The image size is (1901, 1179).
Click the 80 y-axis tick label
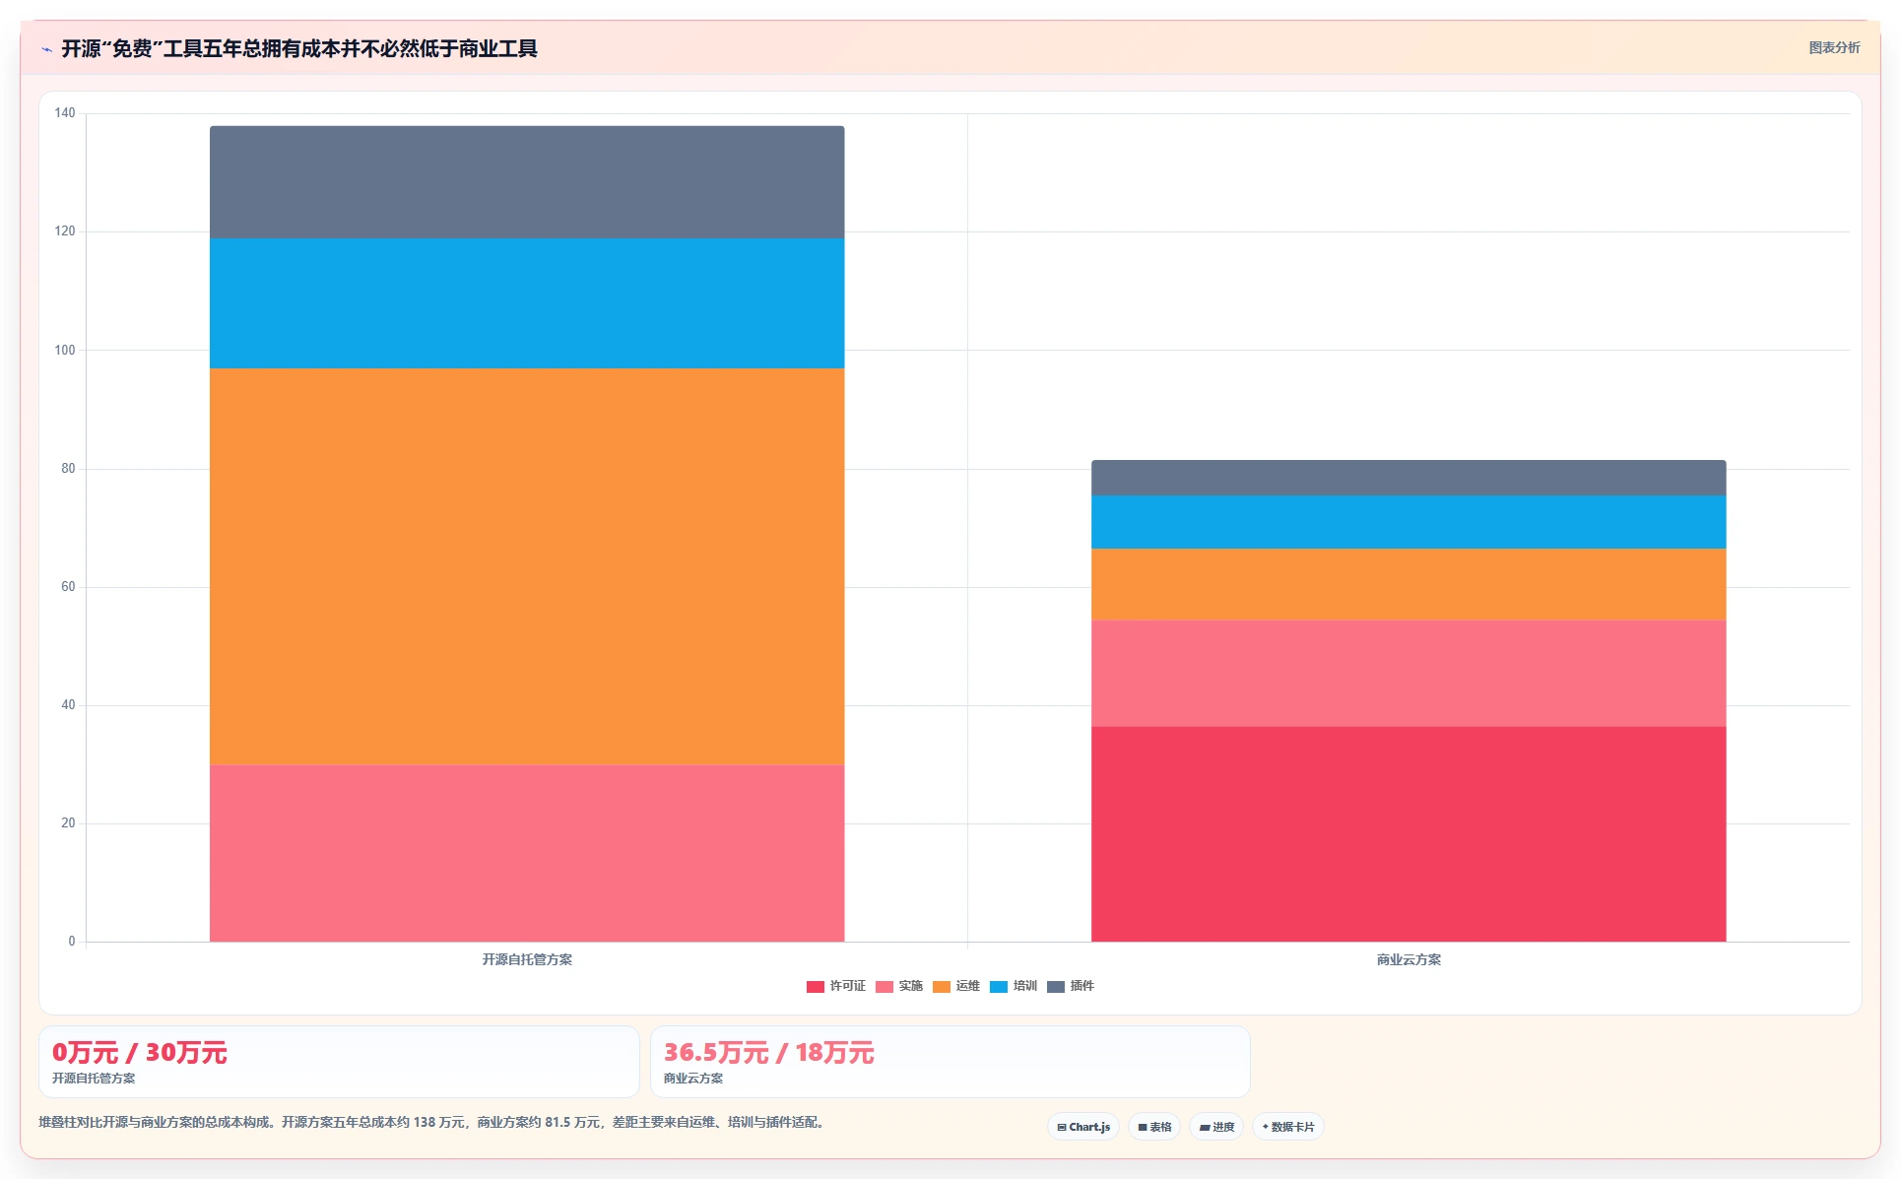pyautogui.click(x=68, y=469)
